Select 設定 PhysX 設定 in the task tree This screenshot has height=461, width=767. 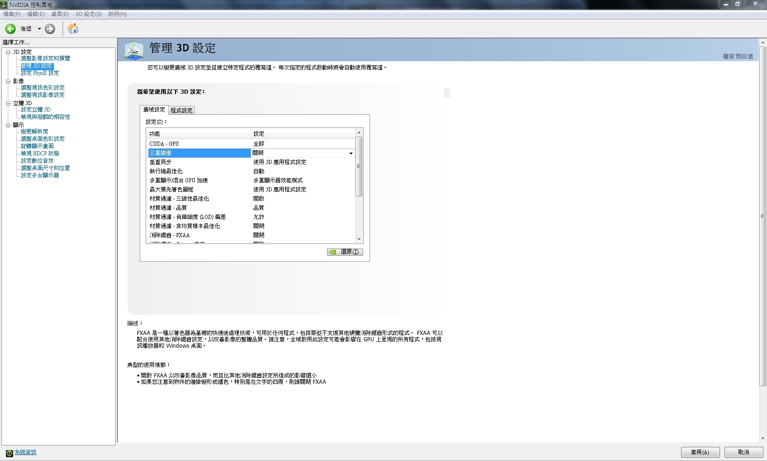(x=40, y=73)
